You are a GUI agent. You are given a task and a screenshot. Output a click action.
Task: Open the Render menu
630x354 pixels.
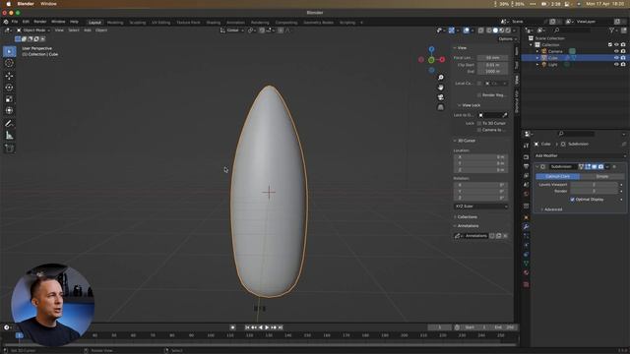40,22
